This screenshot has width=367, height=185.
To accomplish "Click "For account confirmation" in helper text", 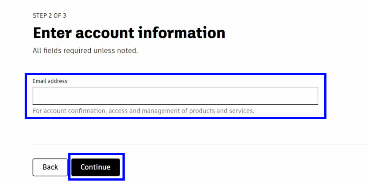I will tap(69, 111).
